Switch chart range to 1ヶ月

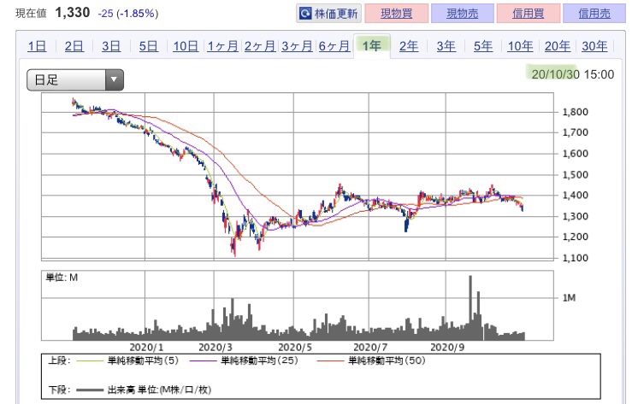pos(222,46)
